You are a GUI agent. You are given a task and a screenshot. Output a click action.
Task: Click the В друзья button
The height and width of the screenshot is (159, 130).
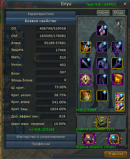(116, 154)
